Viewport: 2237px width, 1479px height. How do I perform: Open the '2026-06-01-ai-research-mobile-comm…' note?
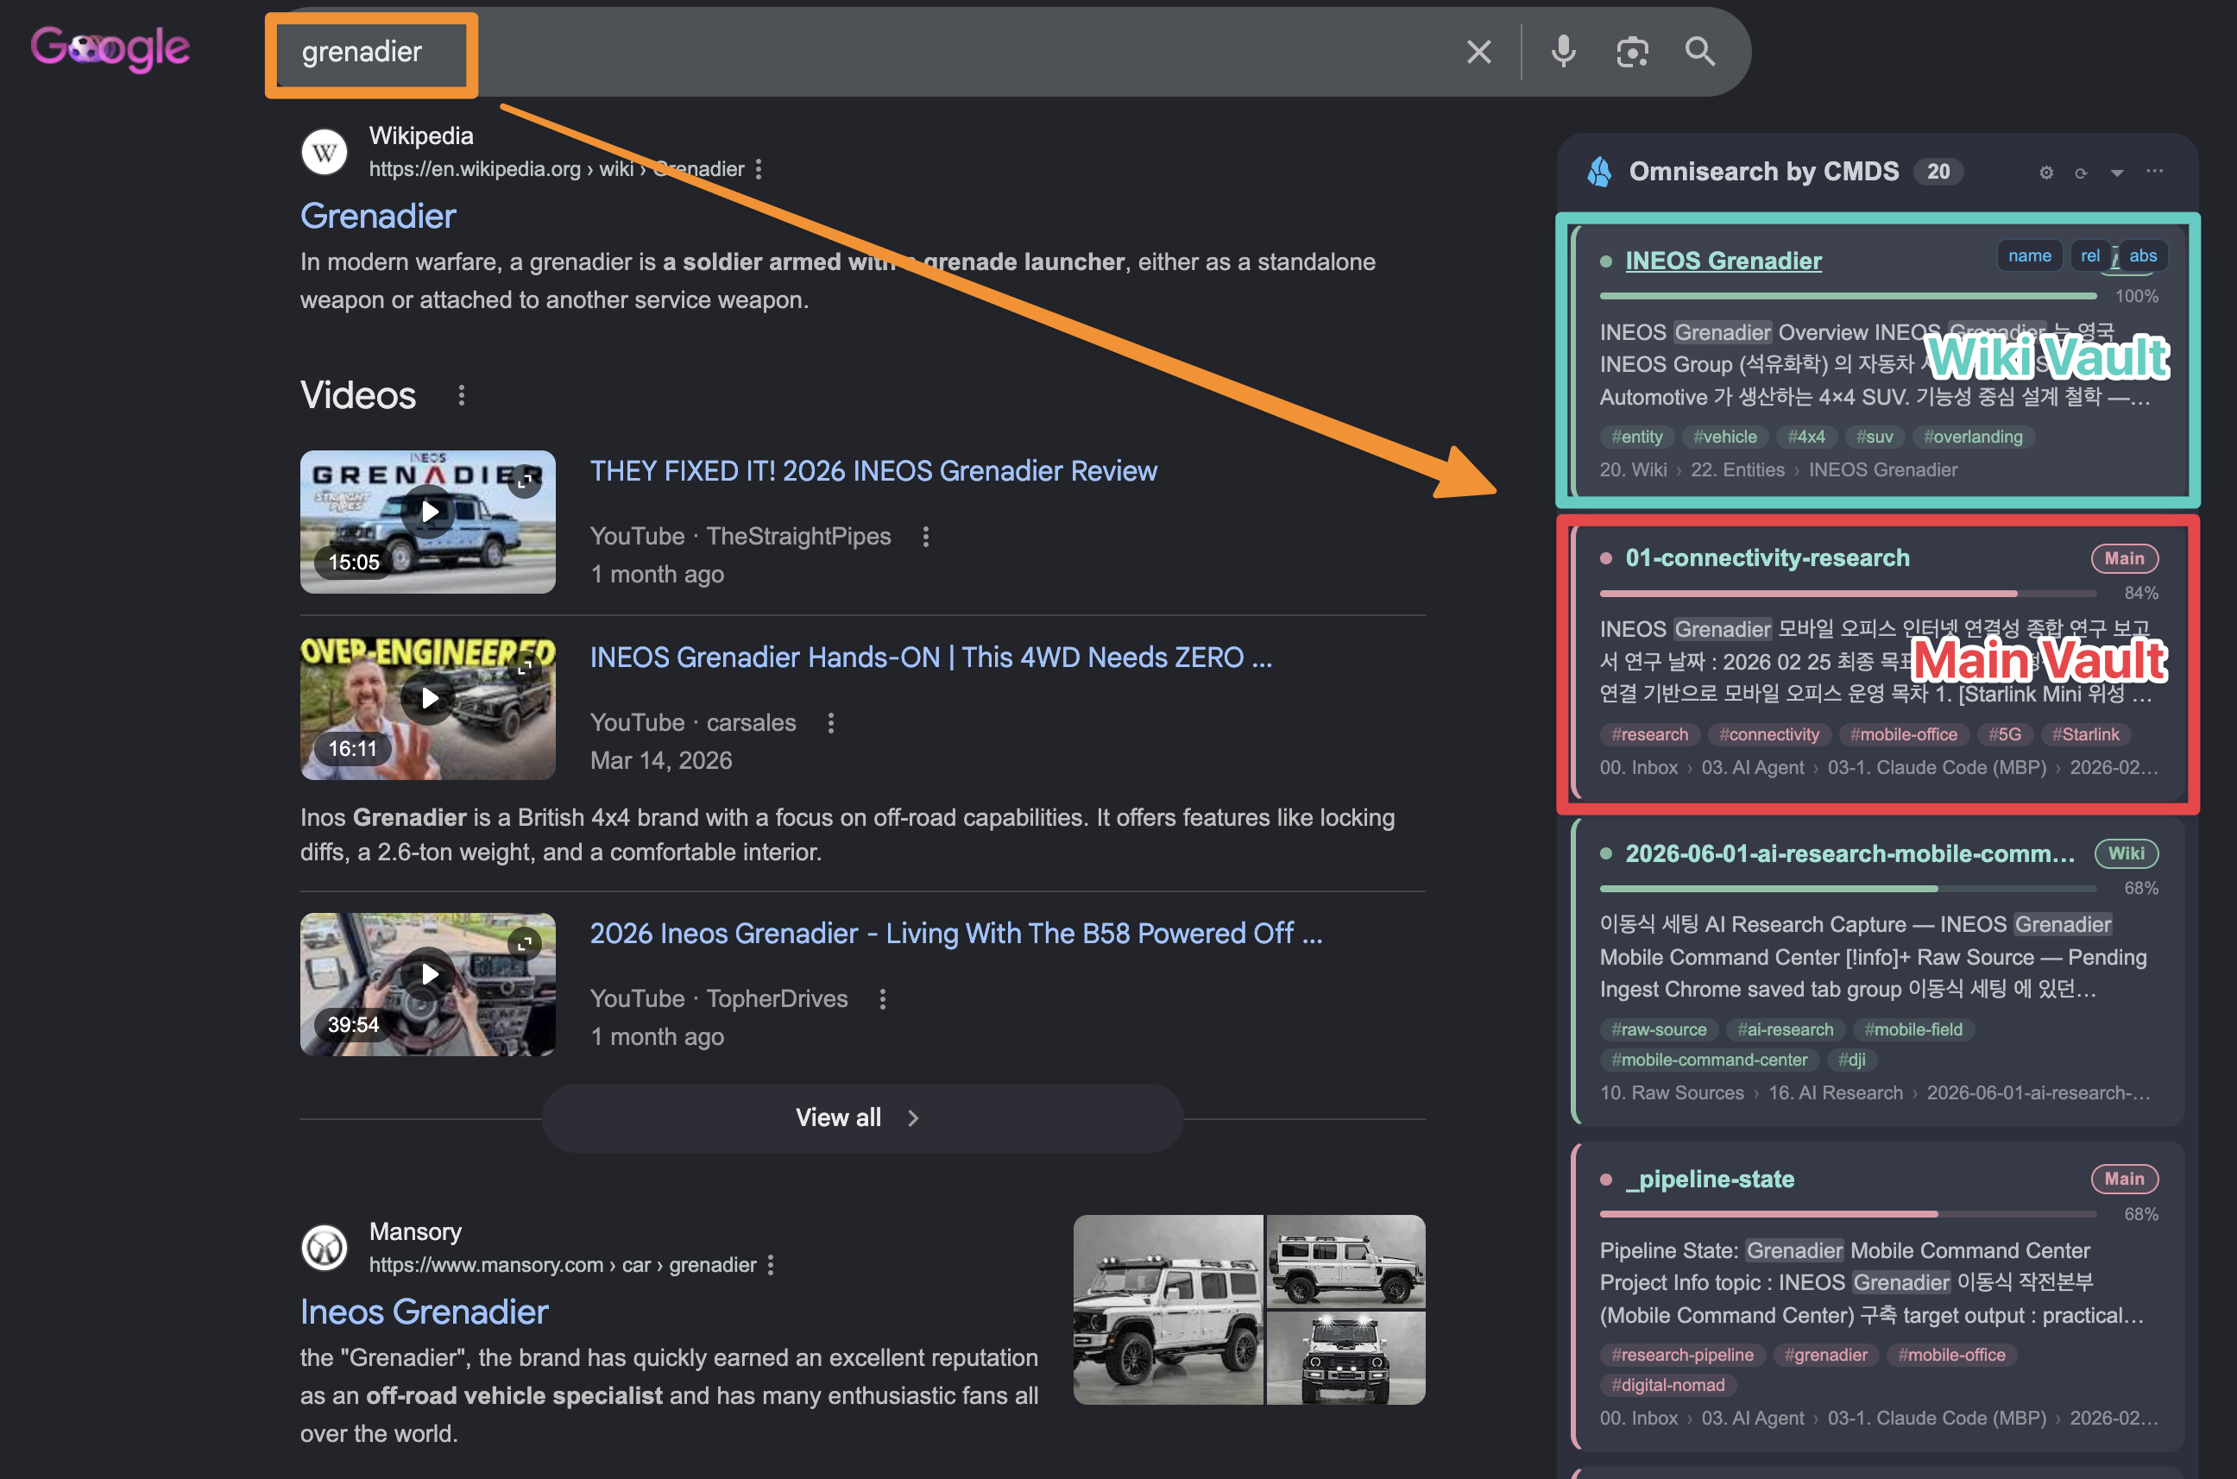pyautogui.click(x=1849, y=853)
